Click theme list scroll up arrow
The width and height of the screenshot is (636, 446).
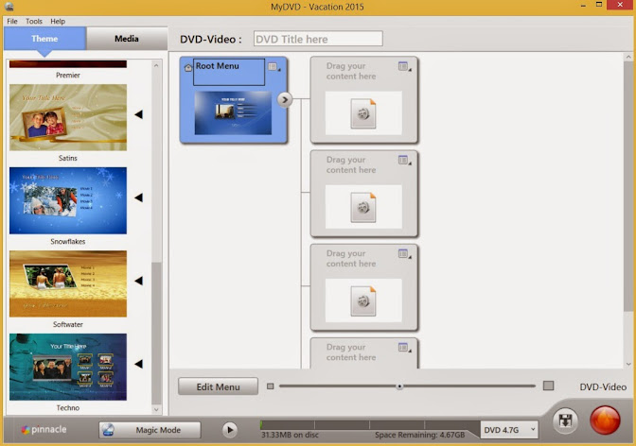point(156,65)
